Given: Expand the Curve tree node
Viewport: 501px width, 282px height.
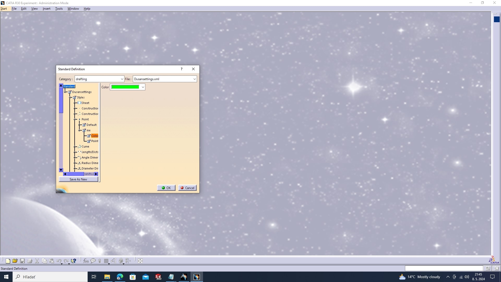Looking at the screenshot, I should (x=75, y=147).
